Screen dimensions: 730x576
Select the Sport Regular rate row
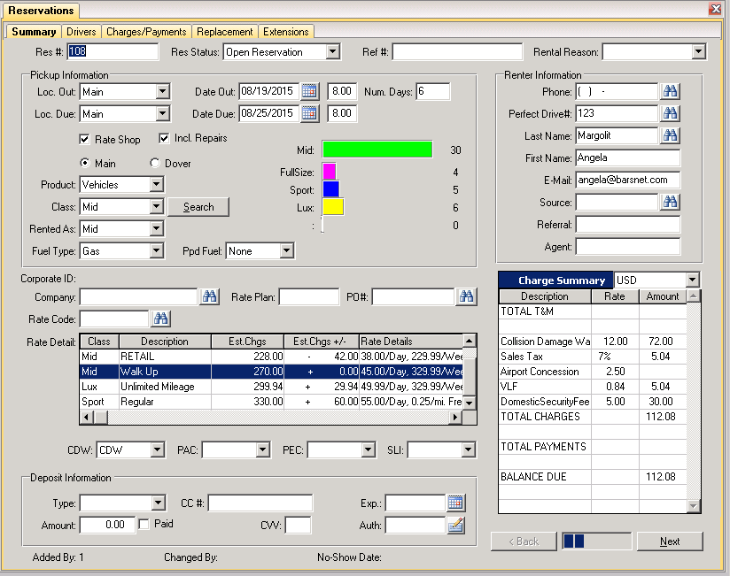[x=271, y=401]
